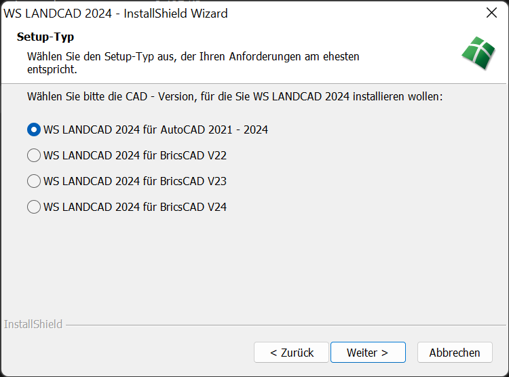Click the 'Setup-Typ' heading
Screen dimensions: 509x377
tap(45, 37)
